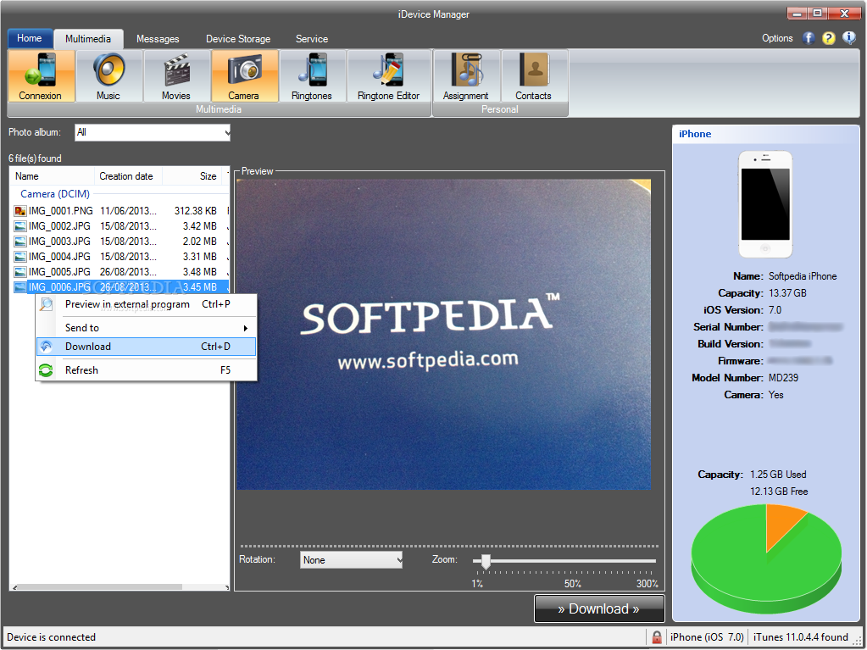
Task: Switch to the Multimedia tab
Action: [88, 39]
